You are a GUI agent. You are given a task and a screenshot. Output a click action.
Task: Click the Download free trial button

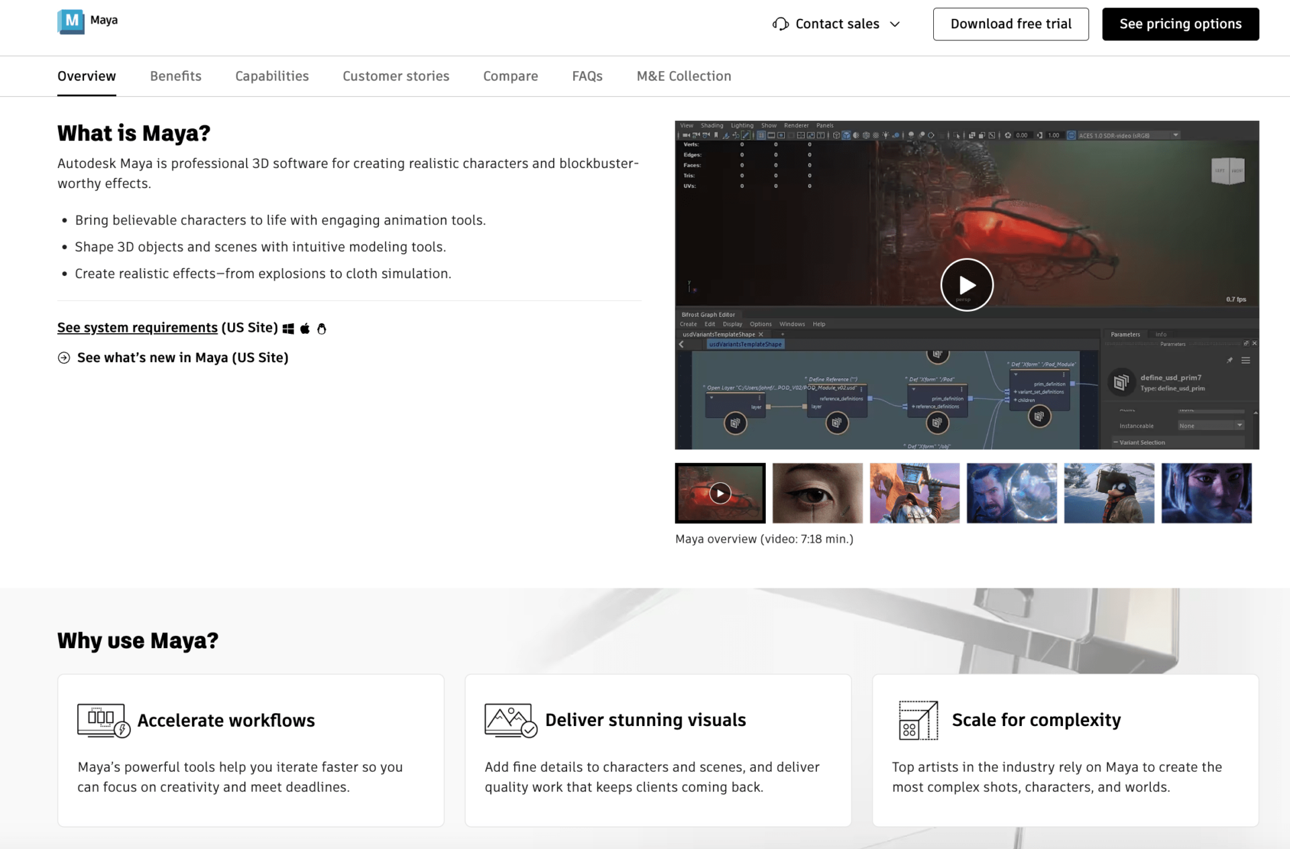[x=1010, y=24]
